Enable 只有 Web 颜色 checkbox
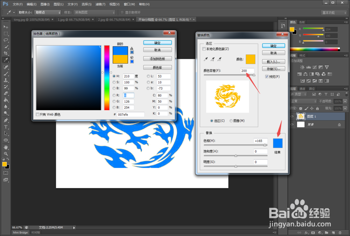The width and height of the screenshot is (350, 236). (37, 114)
